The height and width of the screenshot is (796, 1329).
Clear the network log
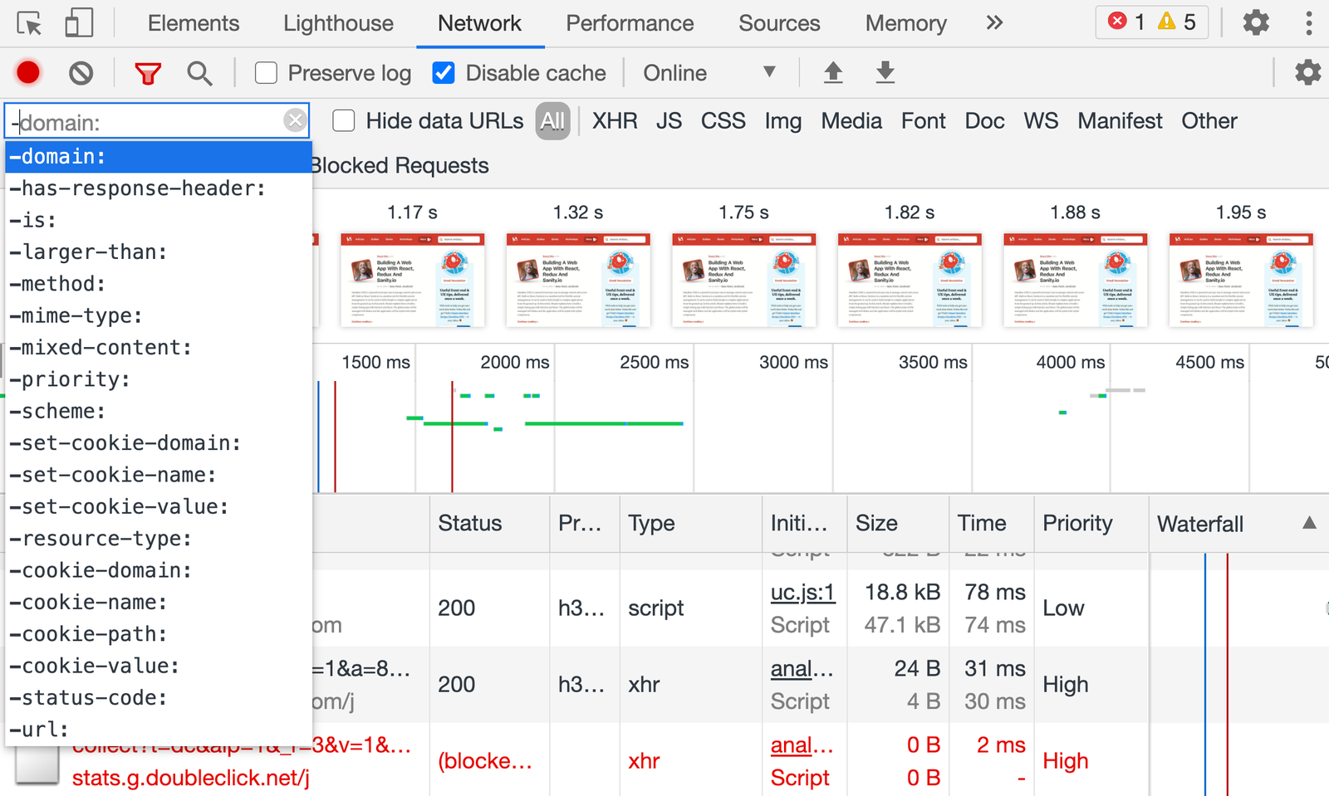point(81,73)
